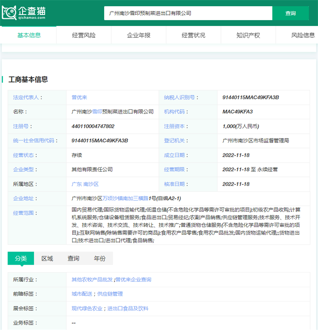Click the 雪印 link in company name

pyautogui.click(x=97, y=112)
